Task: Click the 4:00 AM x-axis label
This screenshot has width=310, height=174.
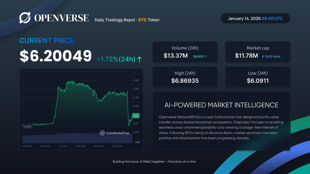Action: pos(81,146)
